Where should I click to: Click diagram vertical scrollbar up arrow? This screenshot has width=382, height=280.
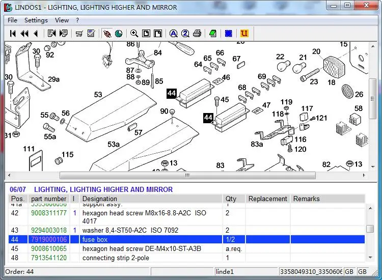pyautogui.click(x=373, y=46)
